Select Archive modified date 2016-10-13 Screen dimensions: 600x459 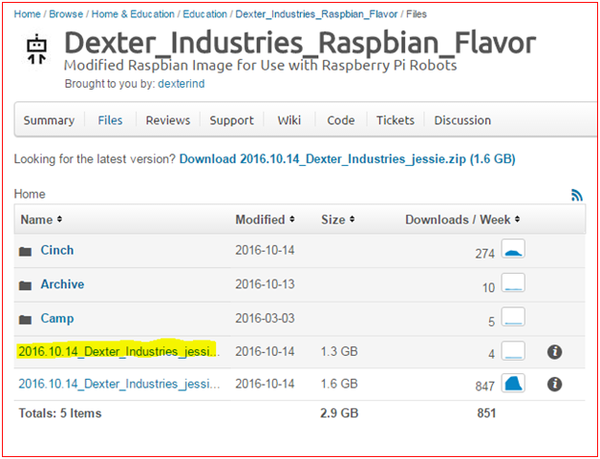coord(265,284)
